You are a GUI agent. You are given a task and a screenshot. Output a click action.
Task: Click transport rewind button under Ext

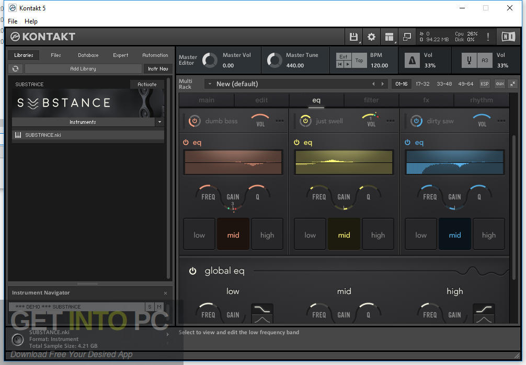[340, 64]
